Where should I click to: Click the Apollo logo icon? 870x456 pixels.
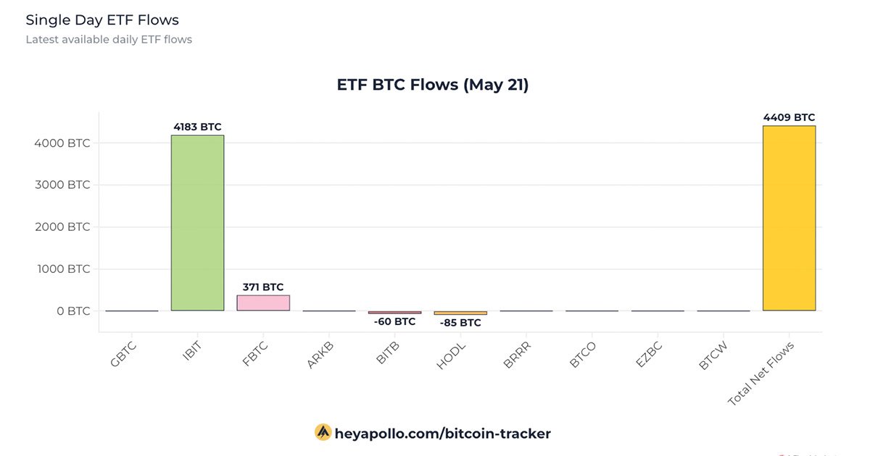pyautogui.click(x=323, y=433)
